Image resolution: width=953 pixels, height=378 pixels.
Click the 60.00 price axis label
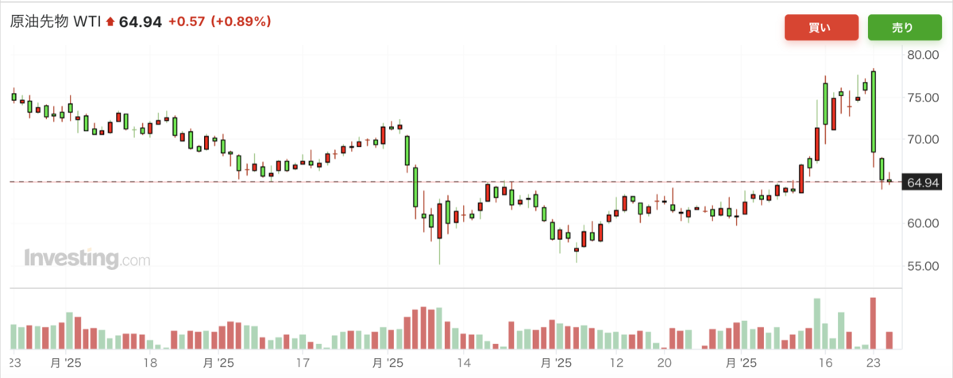point(923,224)
